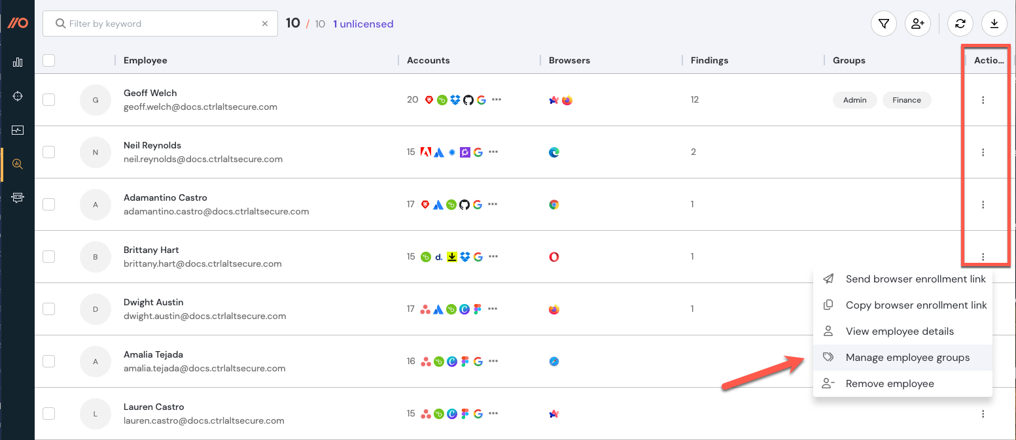The width and height of the screenshot is (1016, 440).
Task: Open actions menu for Geoff Welch
Action: pos(983,100)
